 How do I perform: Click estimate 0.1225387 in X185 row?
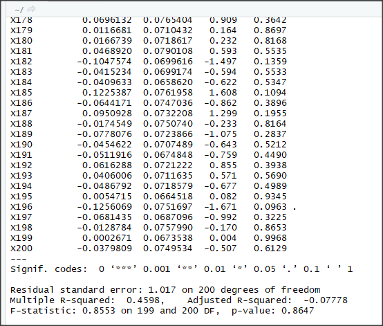(107, 93)
